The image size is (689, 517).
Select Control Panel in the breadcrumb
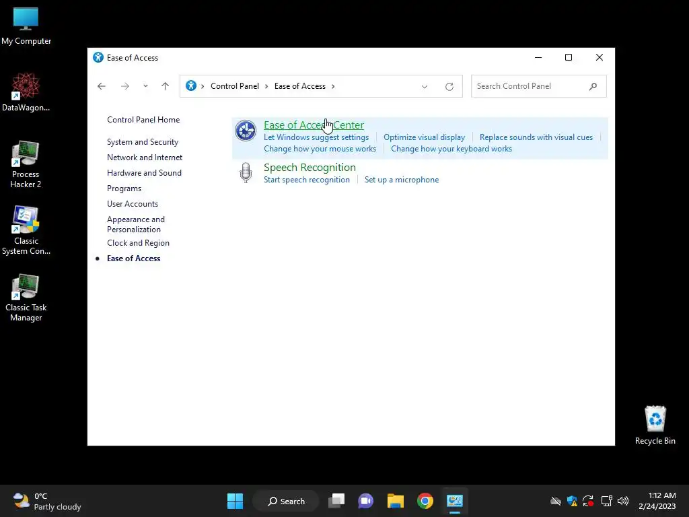coord(235,86)
